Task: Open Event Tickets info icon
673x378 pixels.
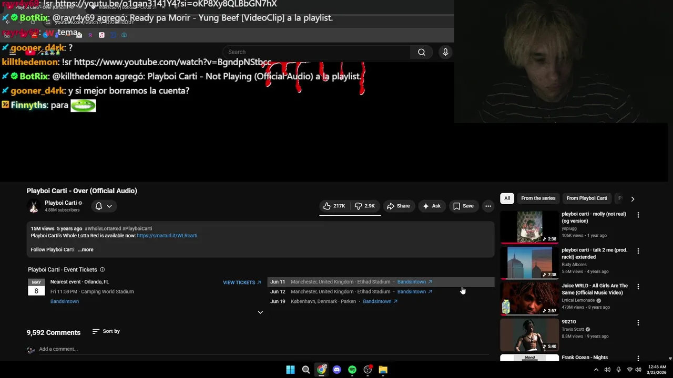Action: 102,270
